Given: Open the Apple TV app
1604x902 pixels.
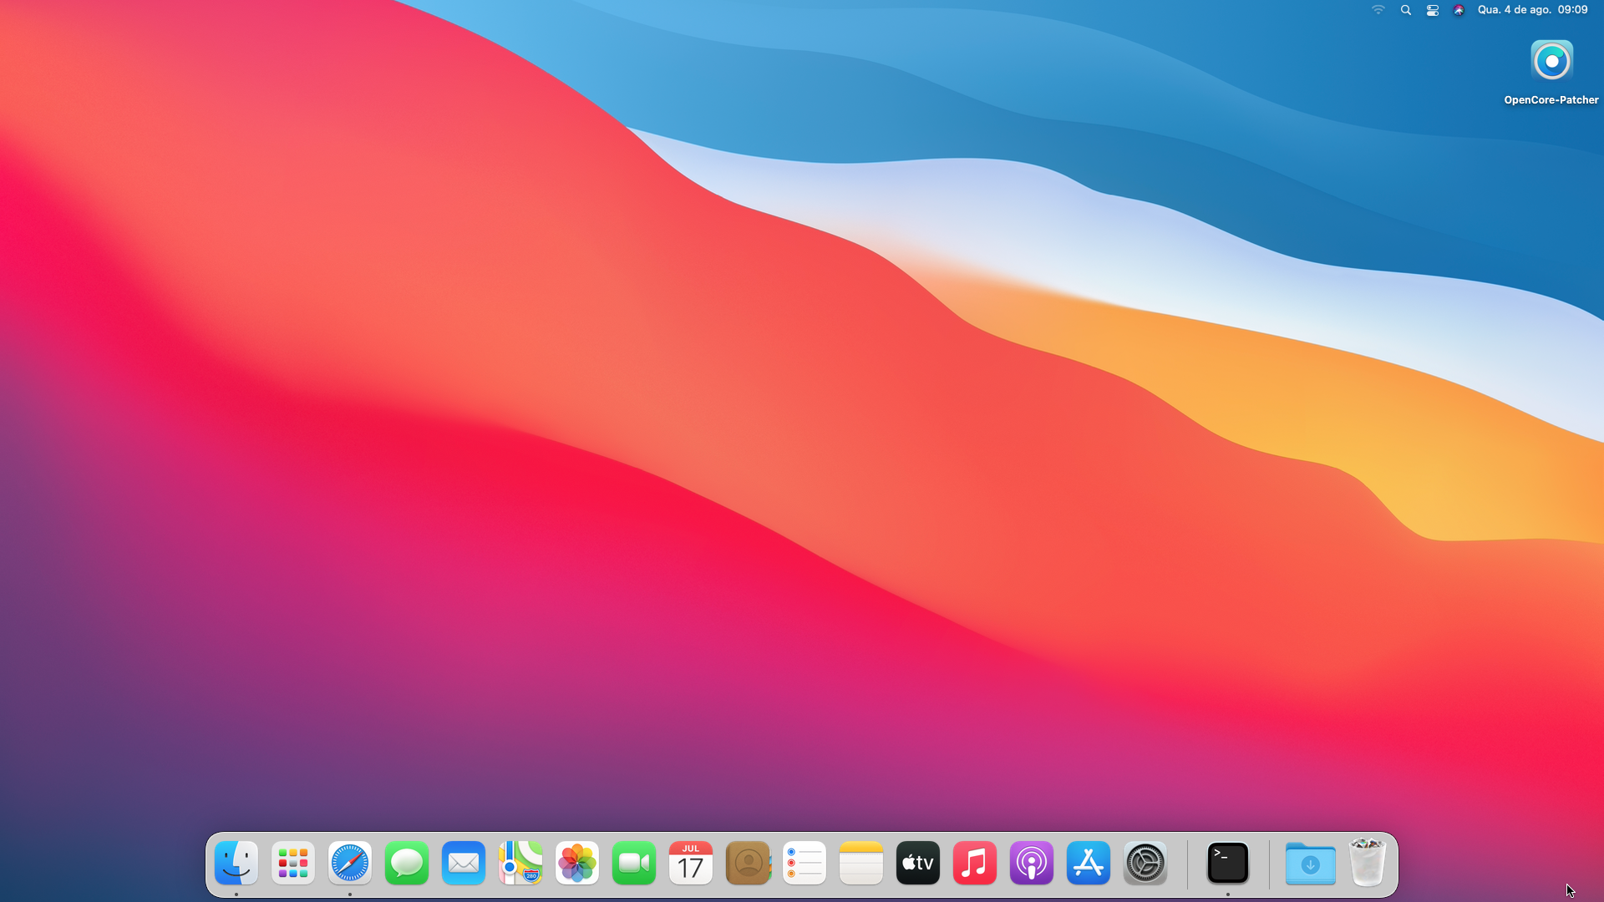Looking at the screenshot, I should [918, 863].
